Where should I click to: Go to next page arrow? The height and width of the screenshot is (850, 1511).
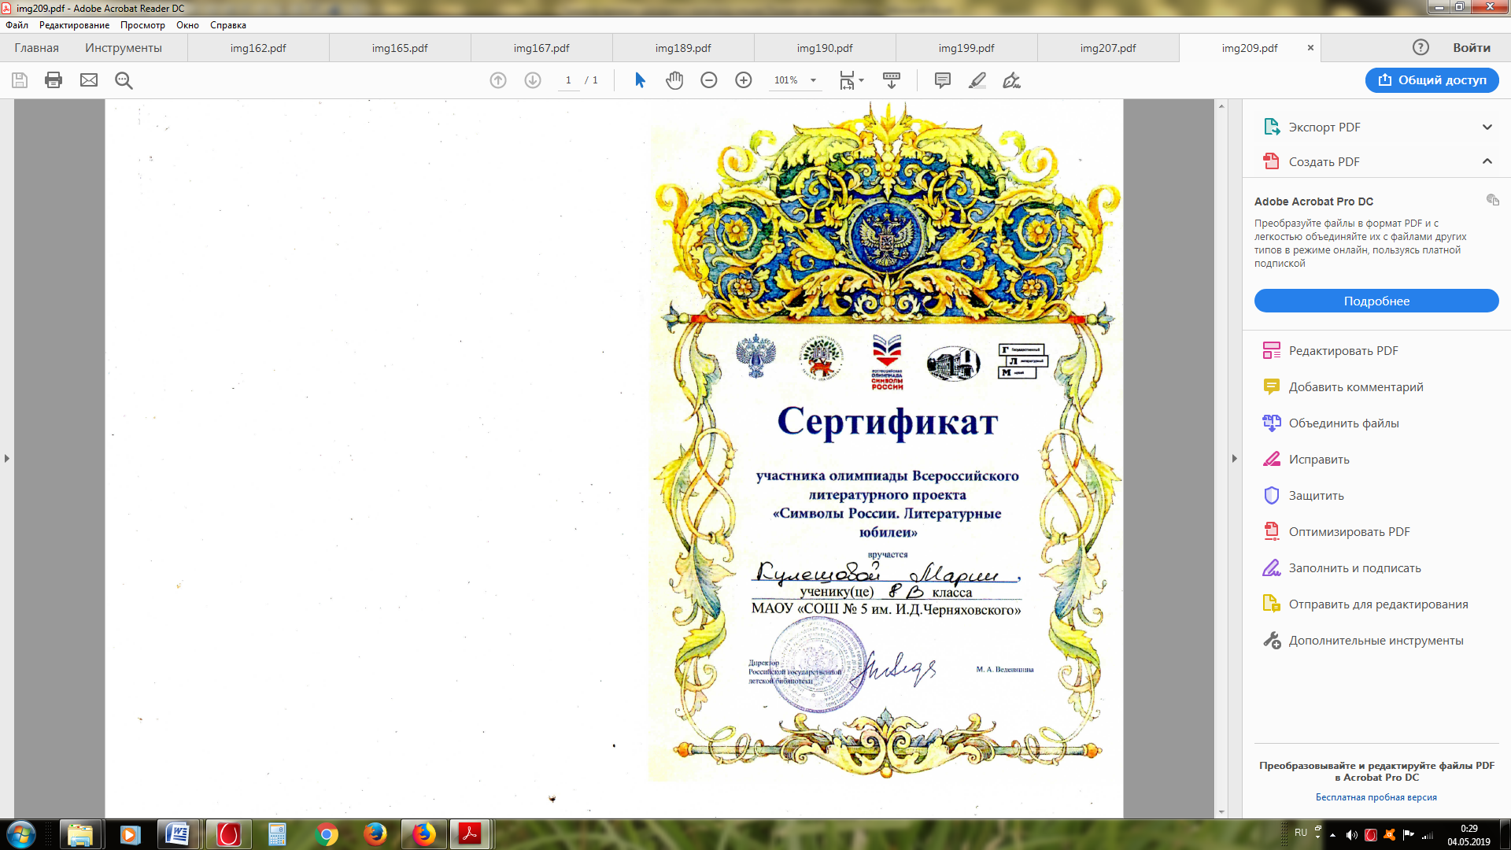(533, 80)
